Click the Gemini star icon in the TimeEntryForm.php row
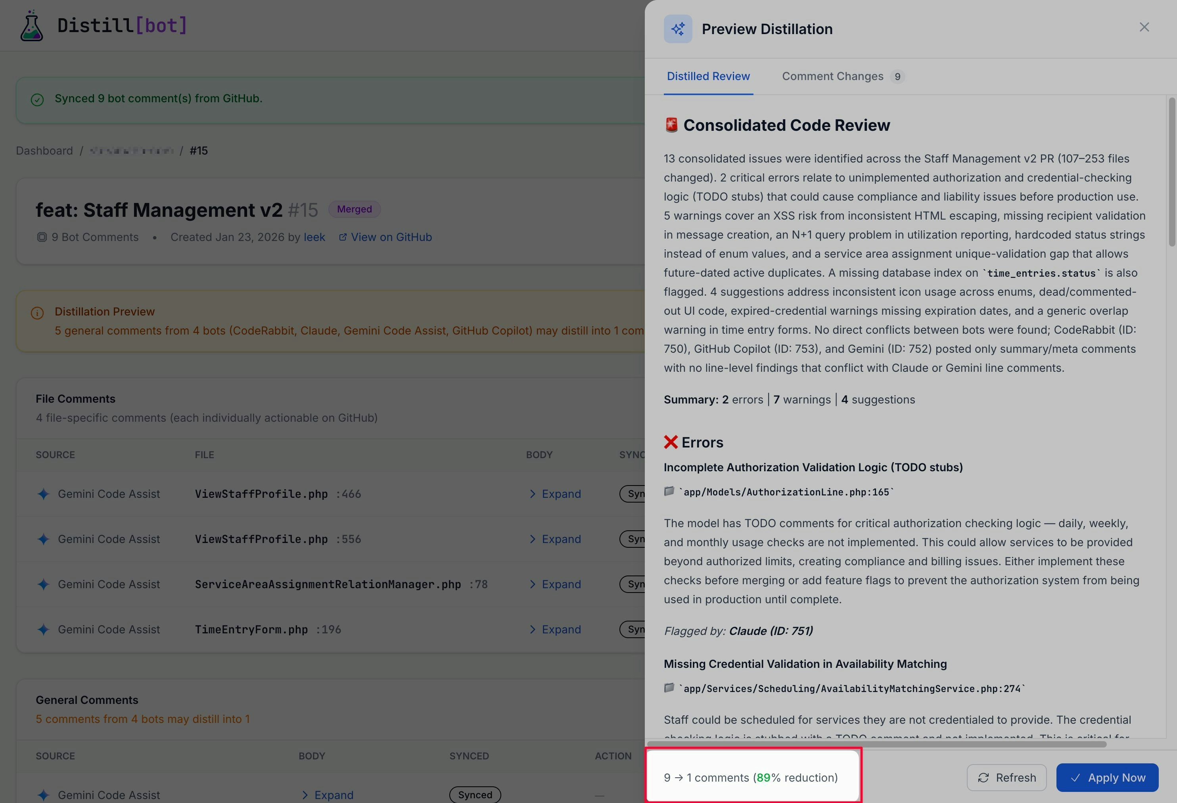 point(44,629)
